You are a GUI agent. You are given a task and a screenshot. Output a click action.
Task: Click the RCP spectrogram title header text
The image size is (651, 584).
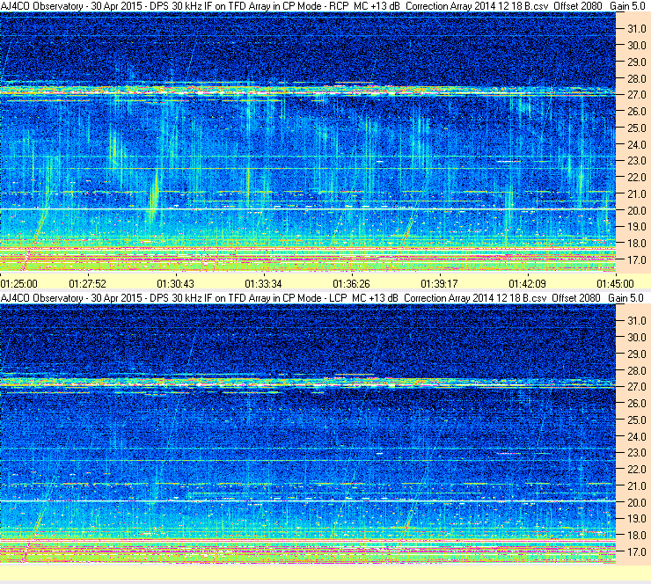(304, 5)
